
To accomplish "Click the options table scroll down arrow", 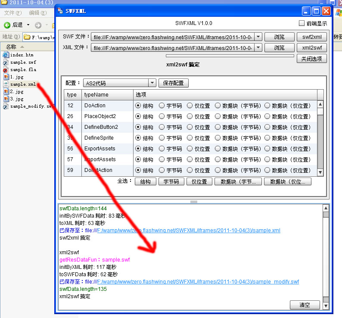I will pos(320,172).
